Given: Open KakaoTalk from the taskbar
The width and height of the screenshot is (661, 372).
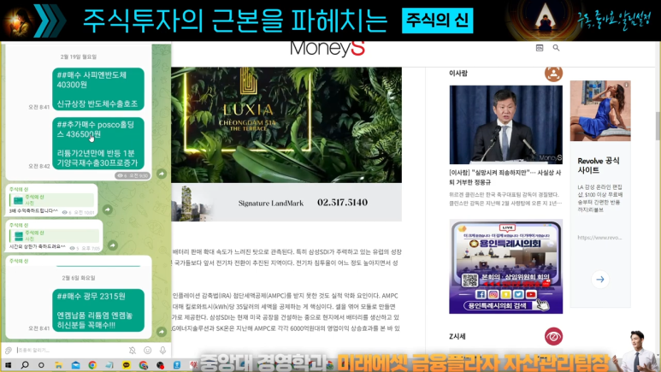Looking at the screenshot, I should tap(126, 365).
